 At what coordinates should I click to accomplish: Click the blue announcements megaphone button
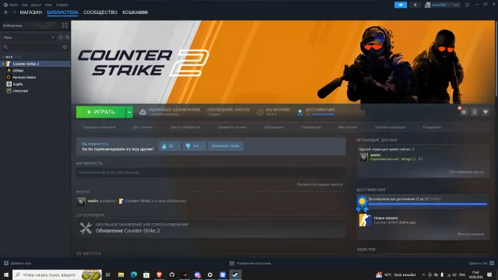401,5
